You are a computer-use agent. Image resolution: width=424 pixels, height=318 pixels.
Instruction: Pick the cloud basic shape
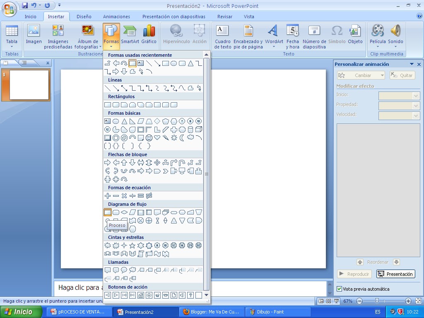(190, 138)
